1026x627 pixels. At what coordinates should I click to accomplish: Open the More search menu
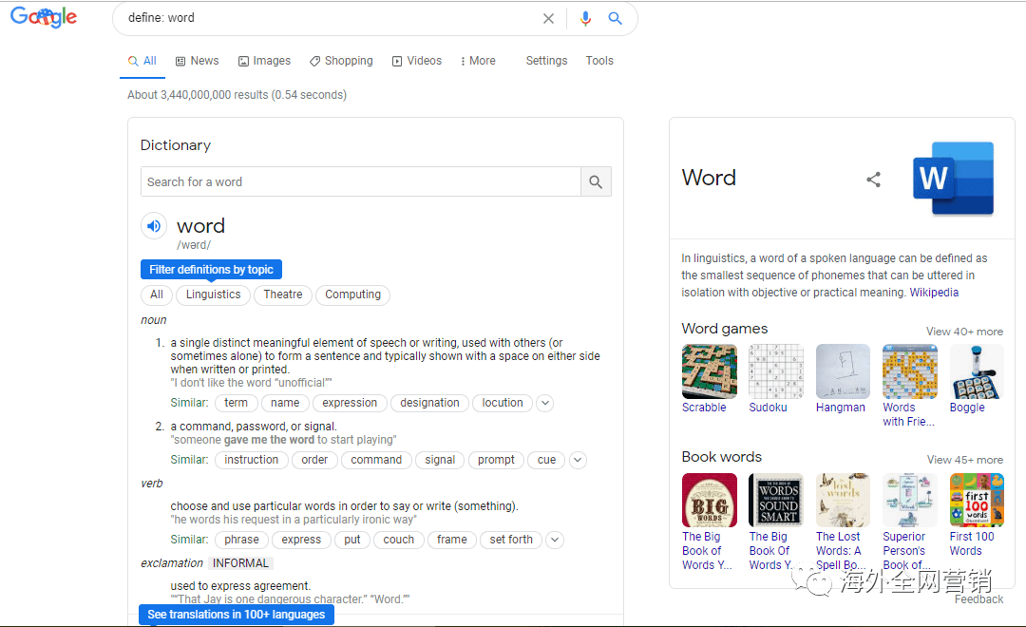(x=477, y=61)
